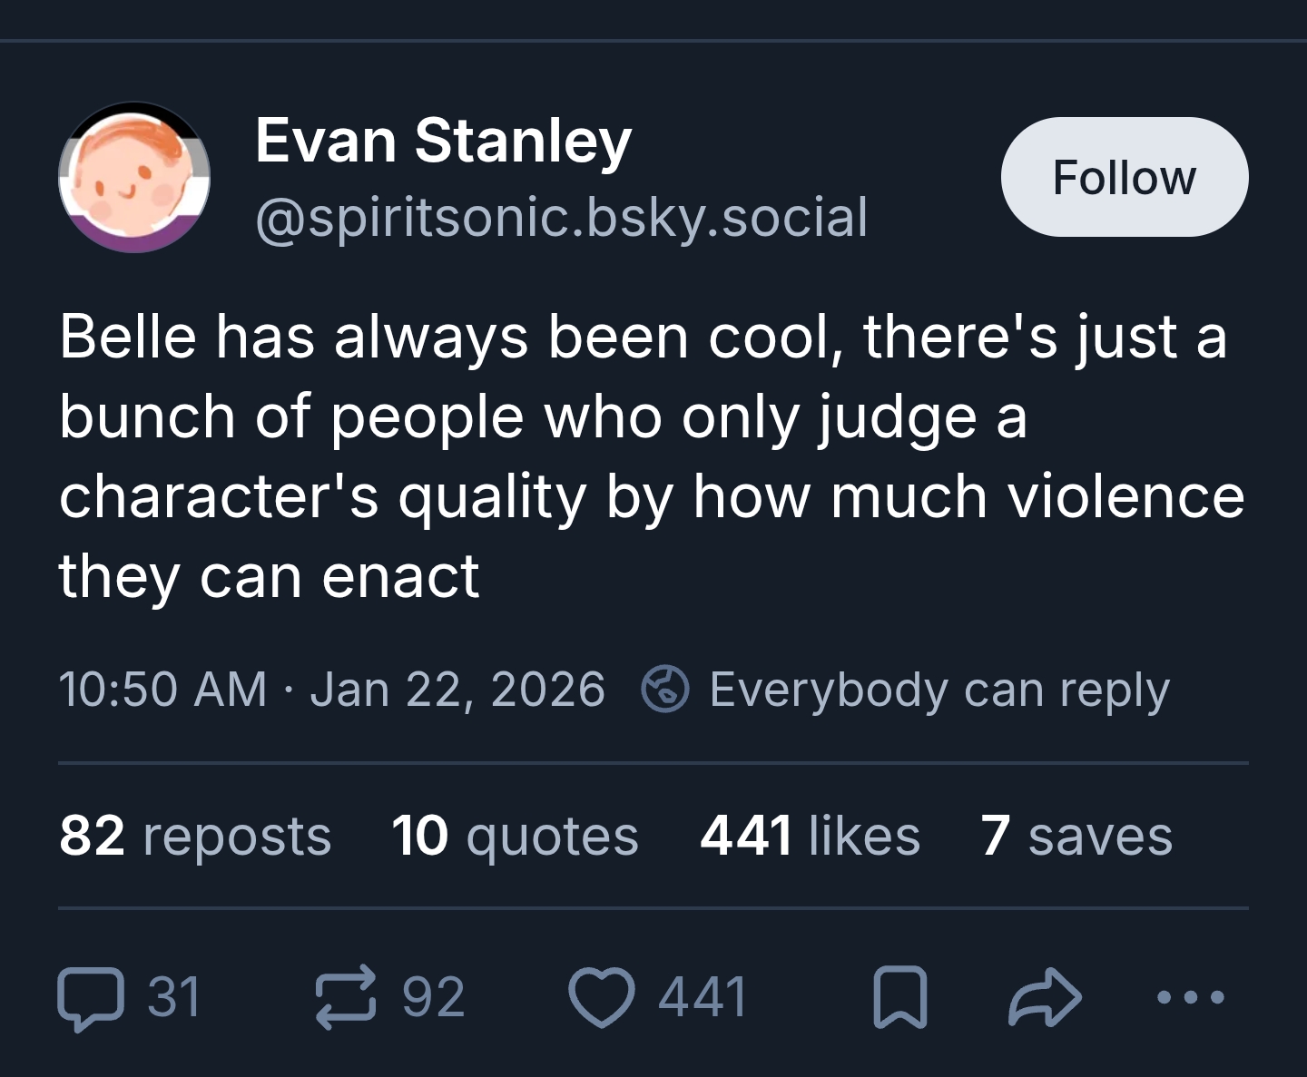View the 82 reposts list

click(195, 836)
